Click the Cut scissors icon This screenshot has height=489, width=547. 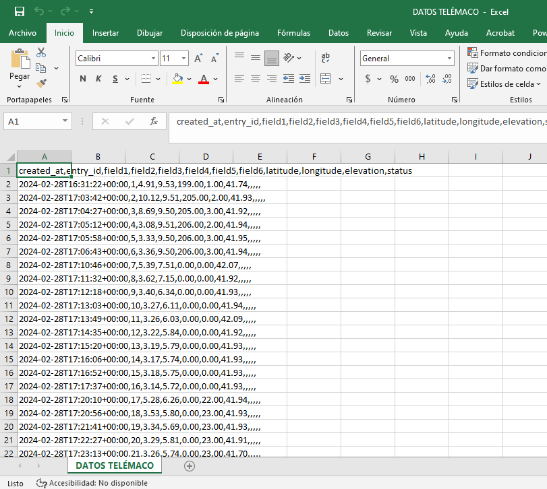[41, 53]
